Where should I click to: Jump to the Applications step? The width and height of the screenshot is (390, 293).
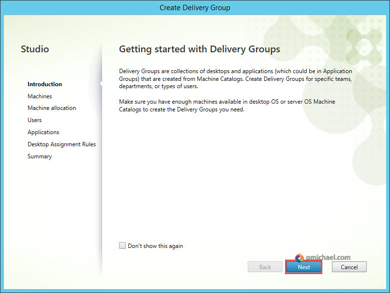pyautogui.click(x=43, y=132)
